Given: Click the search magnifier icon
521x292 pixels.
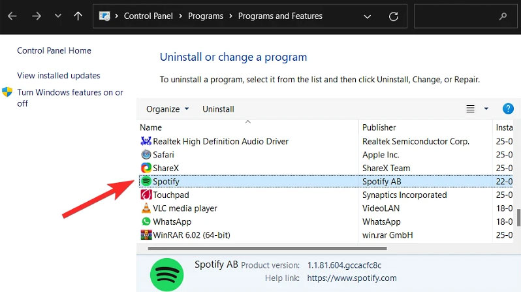Looking at the screenshot, I should [x=503, y=16].
